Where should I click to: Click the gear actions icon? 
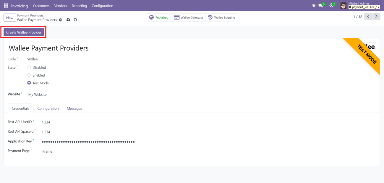pos(61,20)
